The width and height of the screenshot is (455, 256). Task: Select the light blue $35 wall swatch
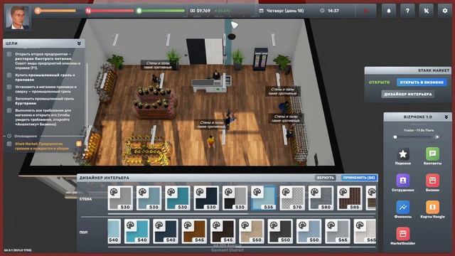click(x=264, y=198)
